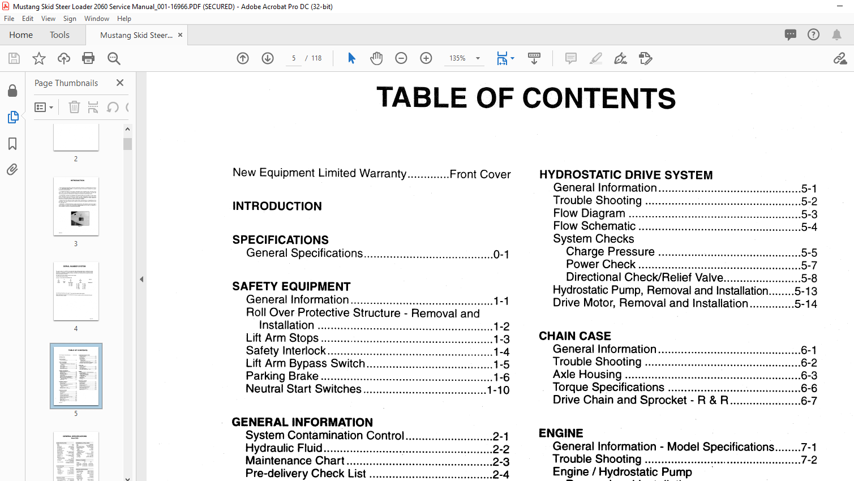
Task: Open share link icon at toolbar end
Action: (840, 58)
